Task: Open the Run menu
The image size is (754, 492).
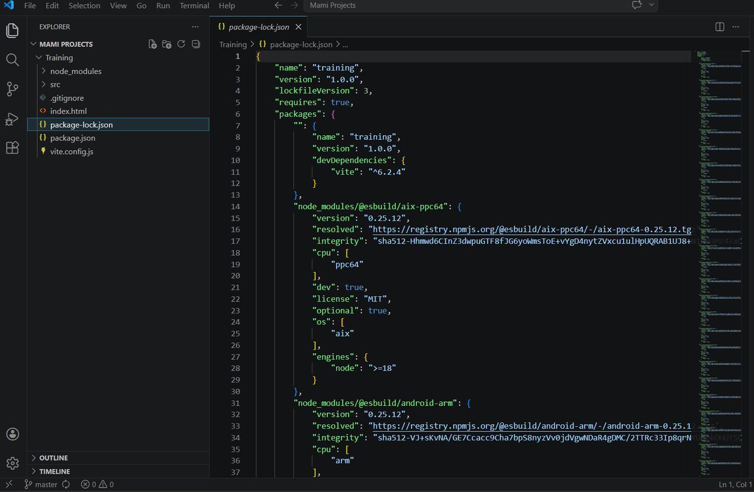Action: (x=163, y=6)
